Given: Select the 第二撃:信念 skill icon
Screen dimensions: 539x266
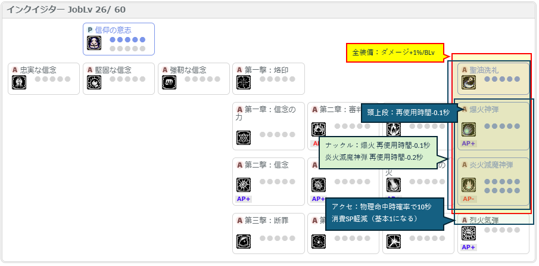Looking at the screenshot, I should [244, 185].
